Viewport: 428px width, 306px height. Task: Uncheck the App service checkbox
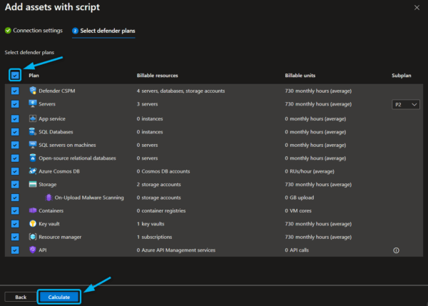point(15,118)
